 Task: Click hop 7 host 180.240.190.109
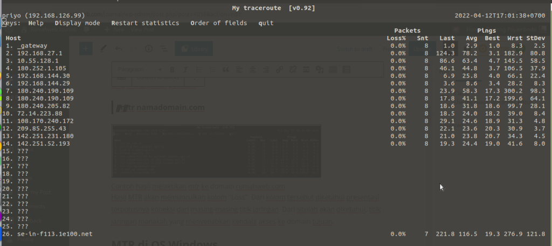click(45, 90)
